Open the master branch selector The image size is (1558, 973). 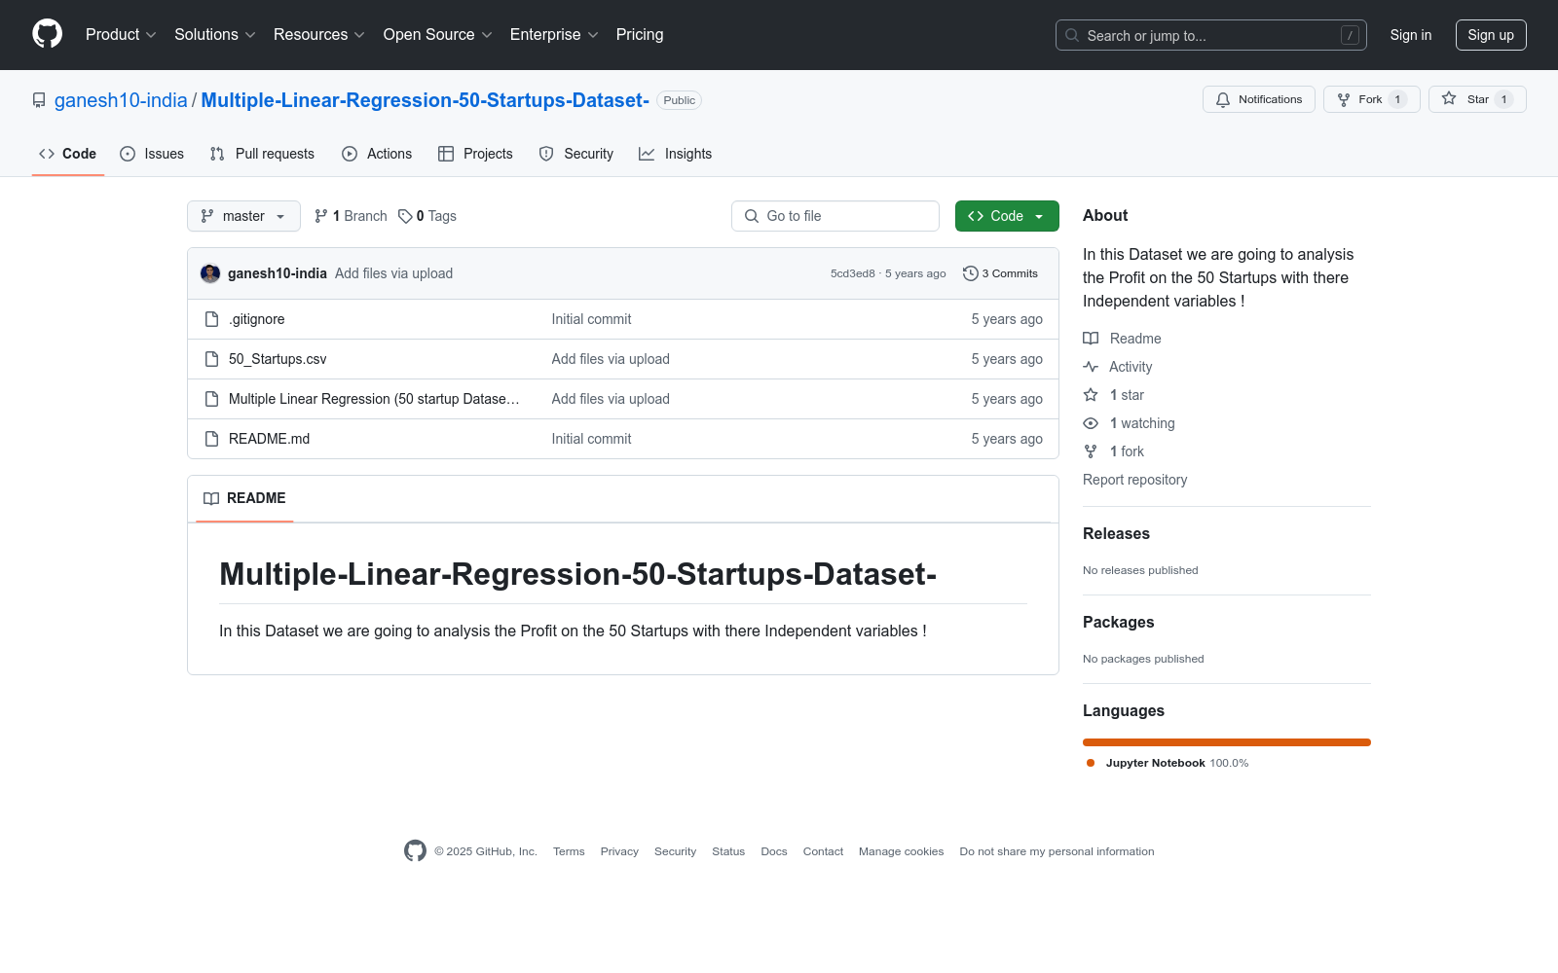(x=243, y=216)
